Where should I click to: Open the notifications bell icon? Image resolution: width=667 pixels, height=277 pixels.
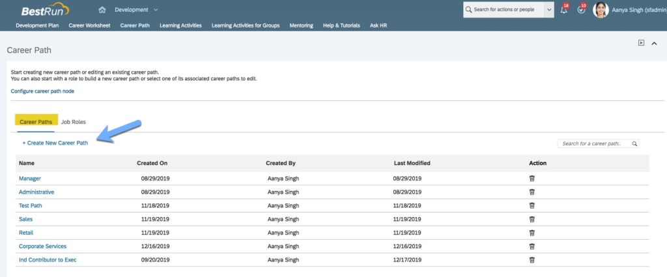[563, 10]
